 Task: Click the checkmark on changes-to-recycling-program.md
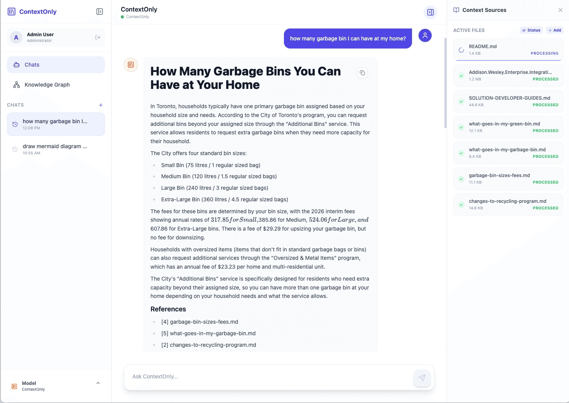tap(461, 205)
